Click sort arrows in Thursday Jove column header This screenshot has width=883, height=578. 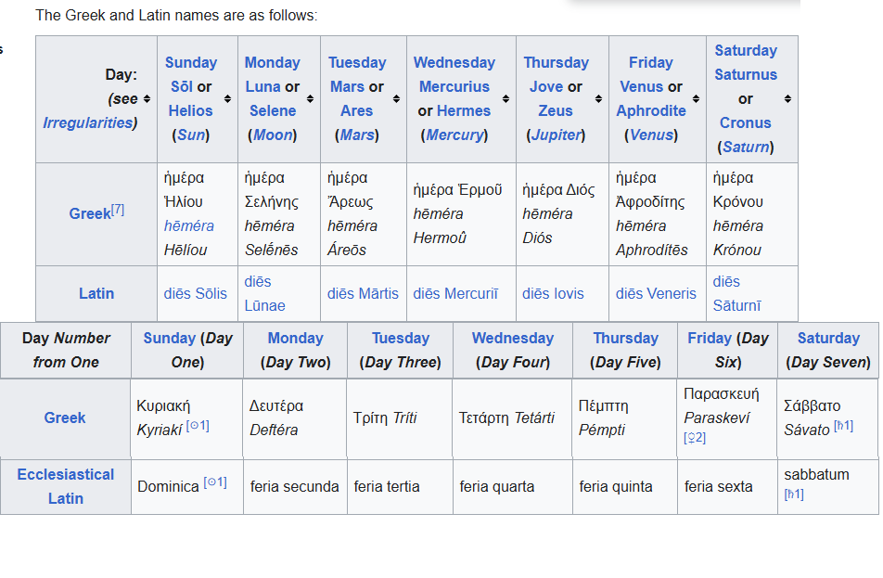click(598, 98)
